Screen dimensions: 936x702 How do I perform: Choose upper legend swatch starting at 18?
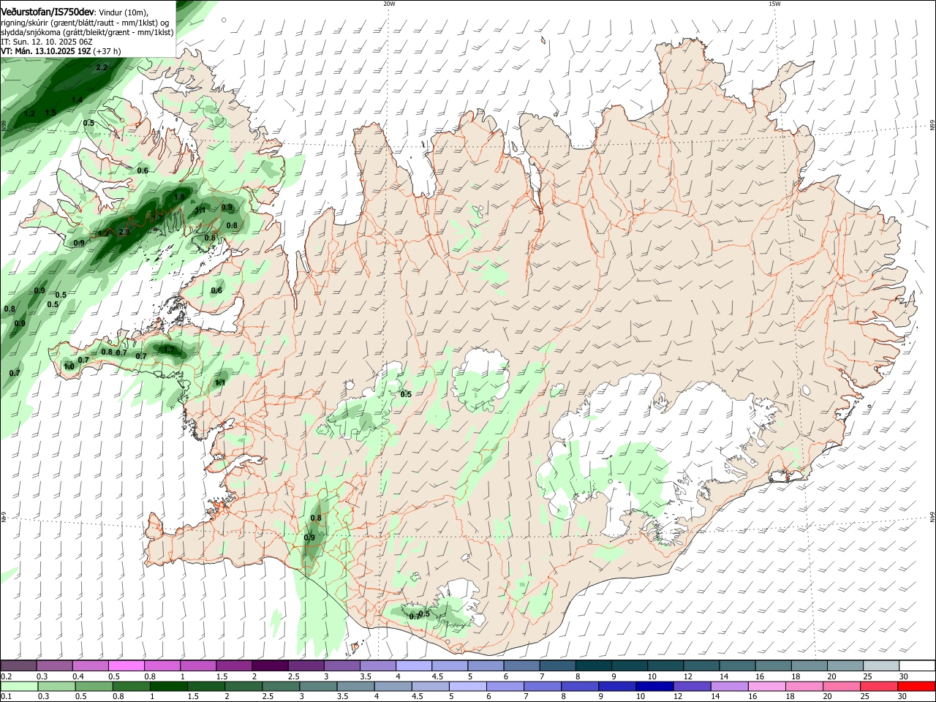click(809, 665)
